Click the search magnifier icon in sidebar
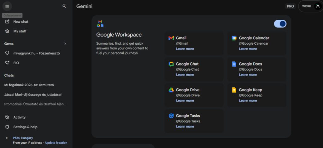 (x=64, y=6)
